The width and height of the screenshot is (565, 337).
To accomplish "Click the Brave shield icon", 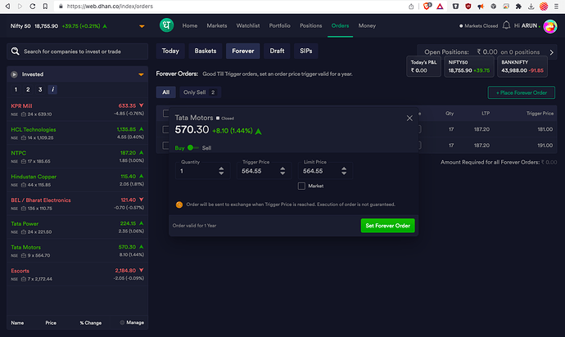I will tap(427, 6).
